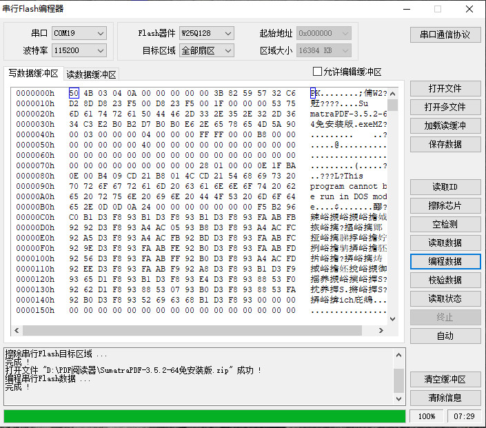Click the 打开文件 button
The width and height of the screenshot is (486, 428).
click(445, 89)
